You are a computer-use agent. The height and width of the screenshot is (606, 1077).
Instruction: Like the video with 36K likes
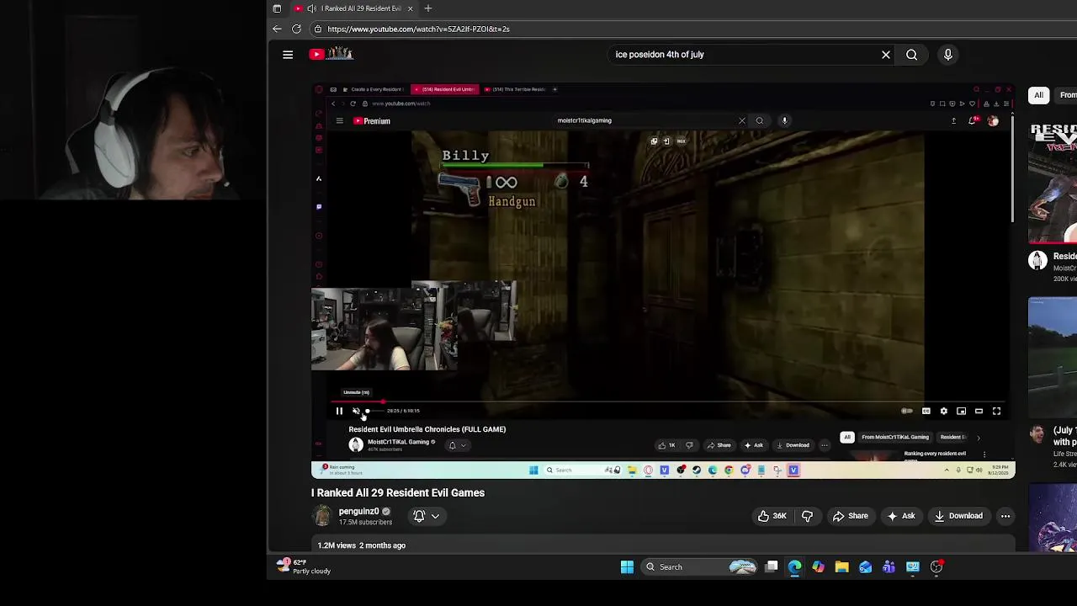click(x=773, y=516)
